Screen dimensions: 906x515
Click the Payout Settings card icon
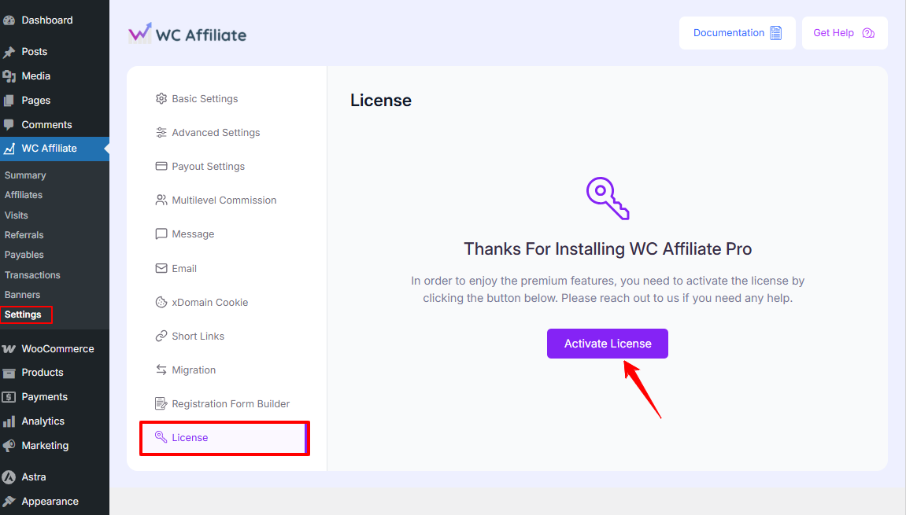tap(161, 167)
